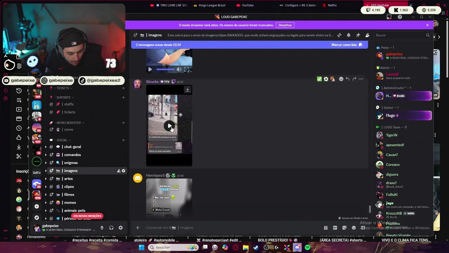Add a server plus icon
This screenshot has width=449, height=253.
(36, 206)
